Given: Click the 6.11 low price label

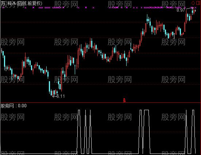Looking at the screenshot, I should (x=61, y=96).
